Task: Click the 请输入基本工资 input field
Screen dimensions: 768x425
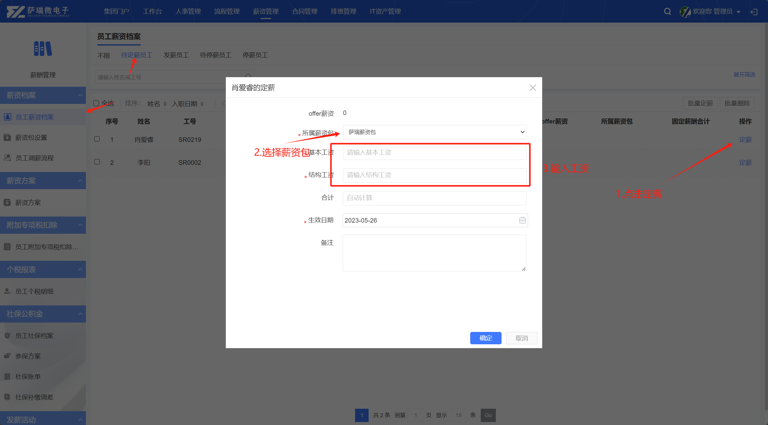Action: 434,152
